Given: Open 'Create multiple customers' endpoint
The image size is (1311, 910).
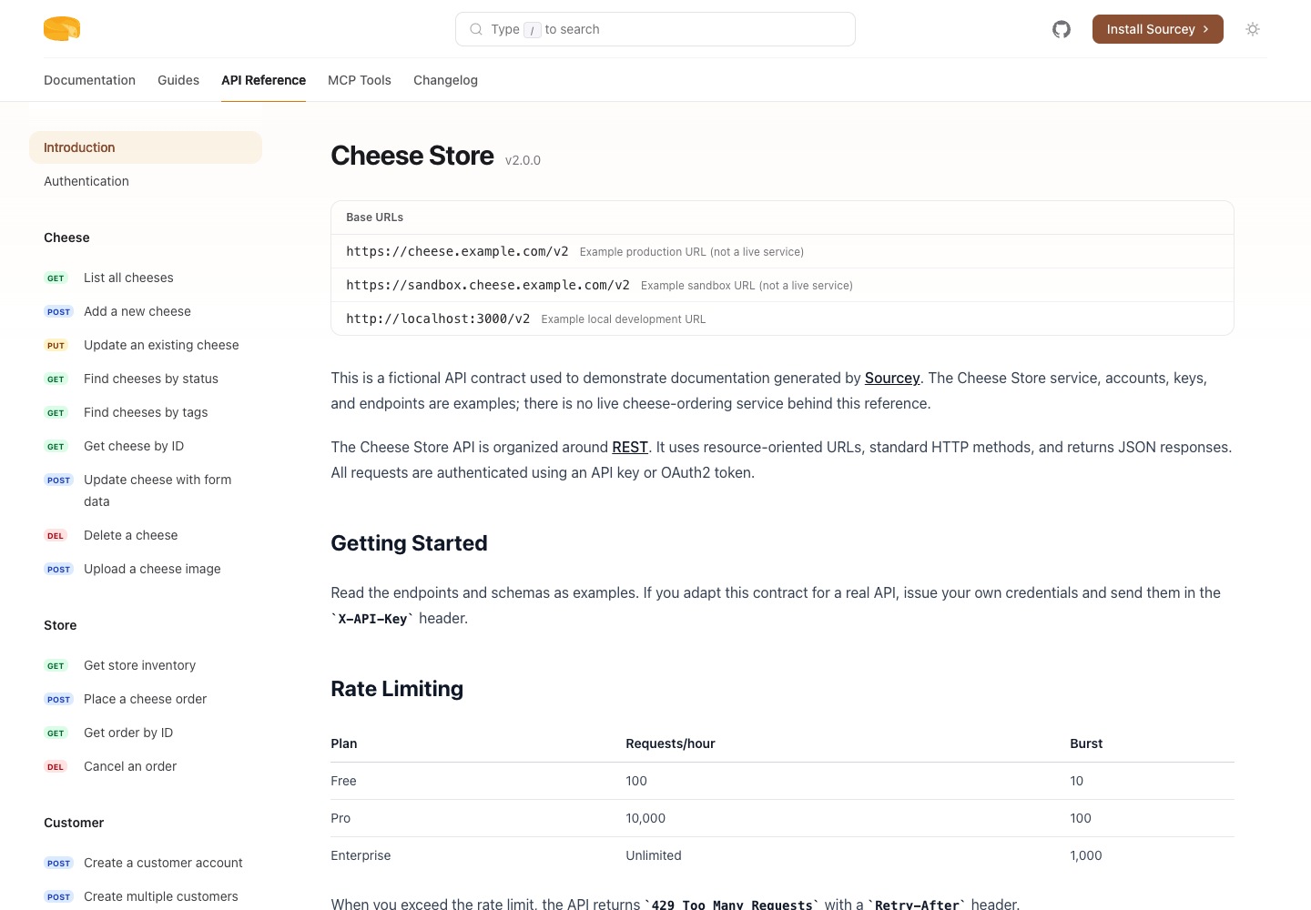Looking at the screenshot, I should 146,896.
